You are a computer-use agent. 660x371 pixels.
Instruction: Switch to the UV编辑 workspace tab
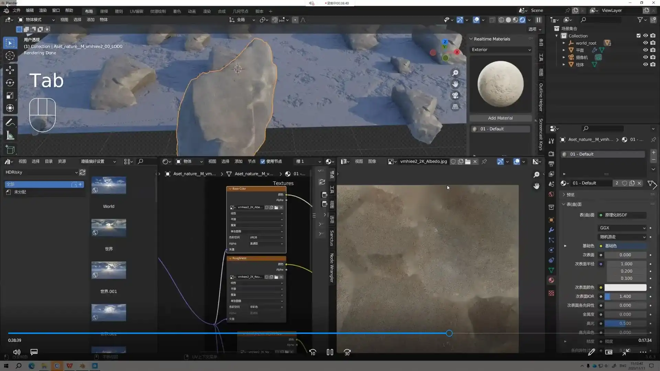pos(136,11)
